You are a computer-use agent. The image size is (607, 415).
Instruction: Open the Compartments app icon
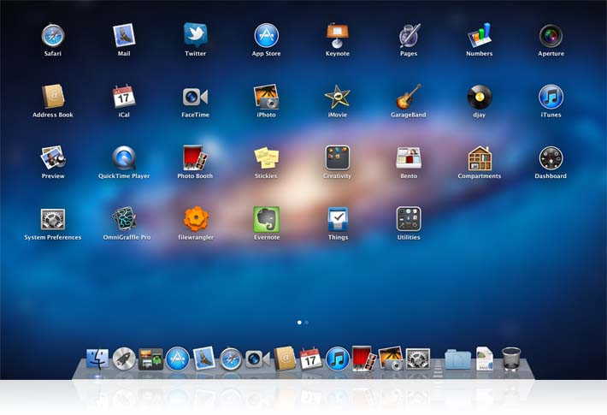click(x=480, y=158)
